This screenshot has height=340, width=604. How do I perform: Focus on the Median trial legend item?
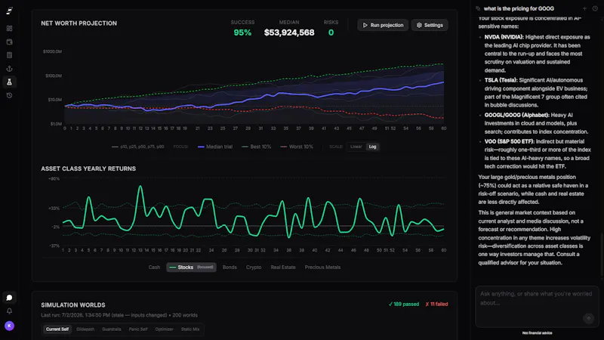[x=215, y=147]
